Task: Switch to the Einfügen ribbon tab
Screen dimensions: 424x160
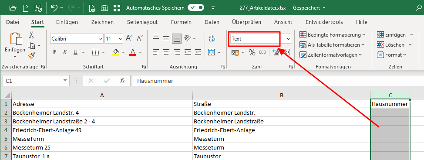Action: tap(67, 22)
